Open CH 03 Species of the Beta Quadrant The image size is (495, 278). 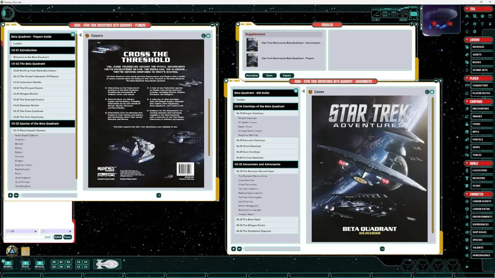pyautogui.click(x=43, y=124)
